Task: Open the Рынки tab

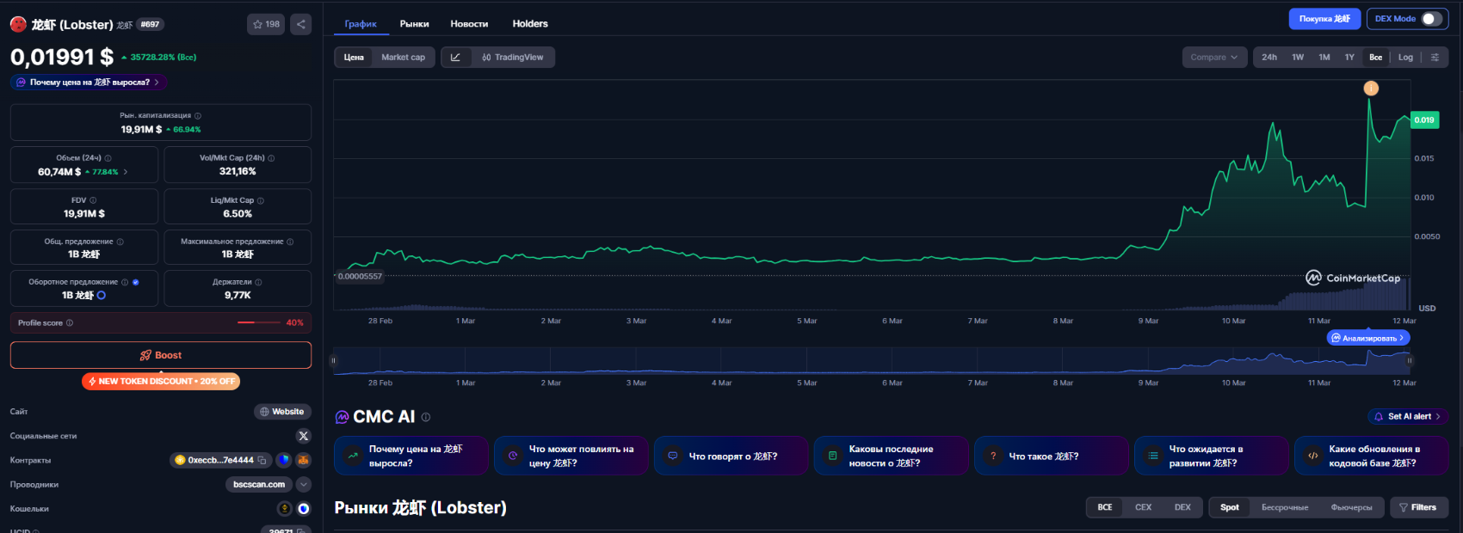Action: [414, 24]
